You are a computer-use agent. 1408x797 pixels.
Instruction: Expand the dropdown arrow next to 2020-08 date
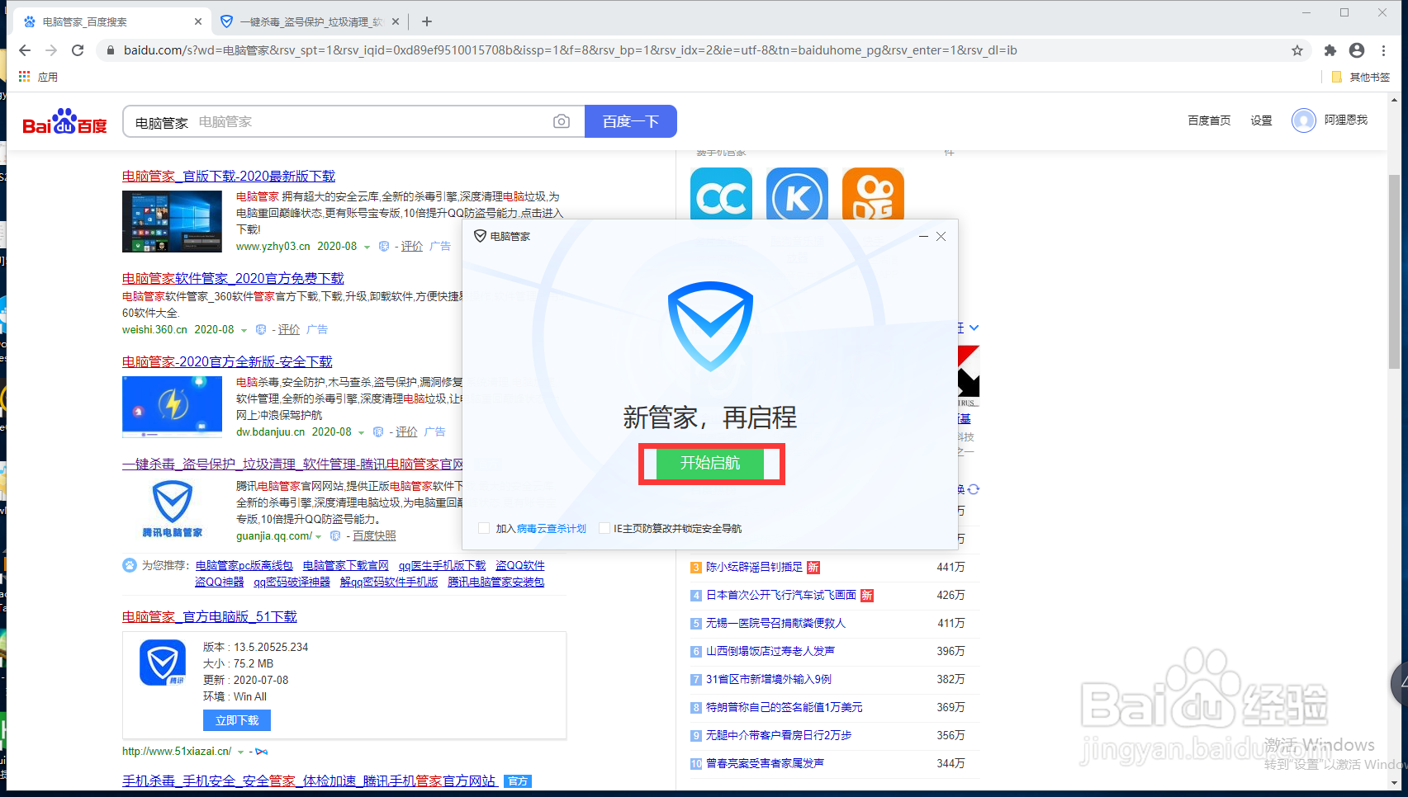244,329
